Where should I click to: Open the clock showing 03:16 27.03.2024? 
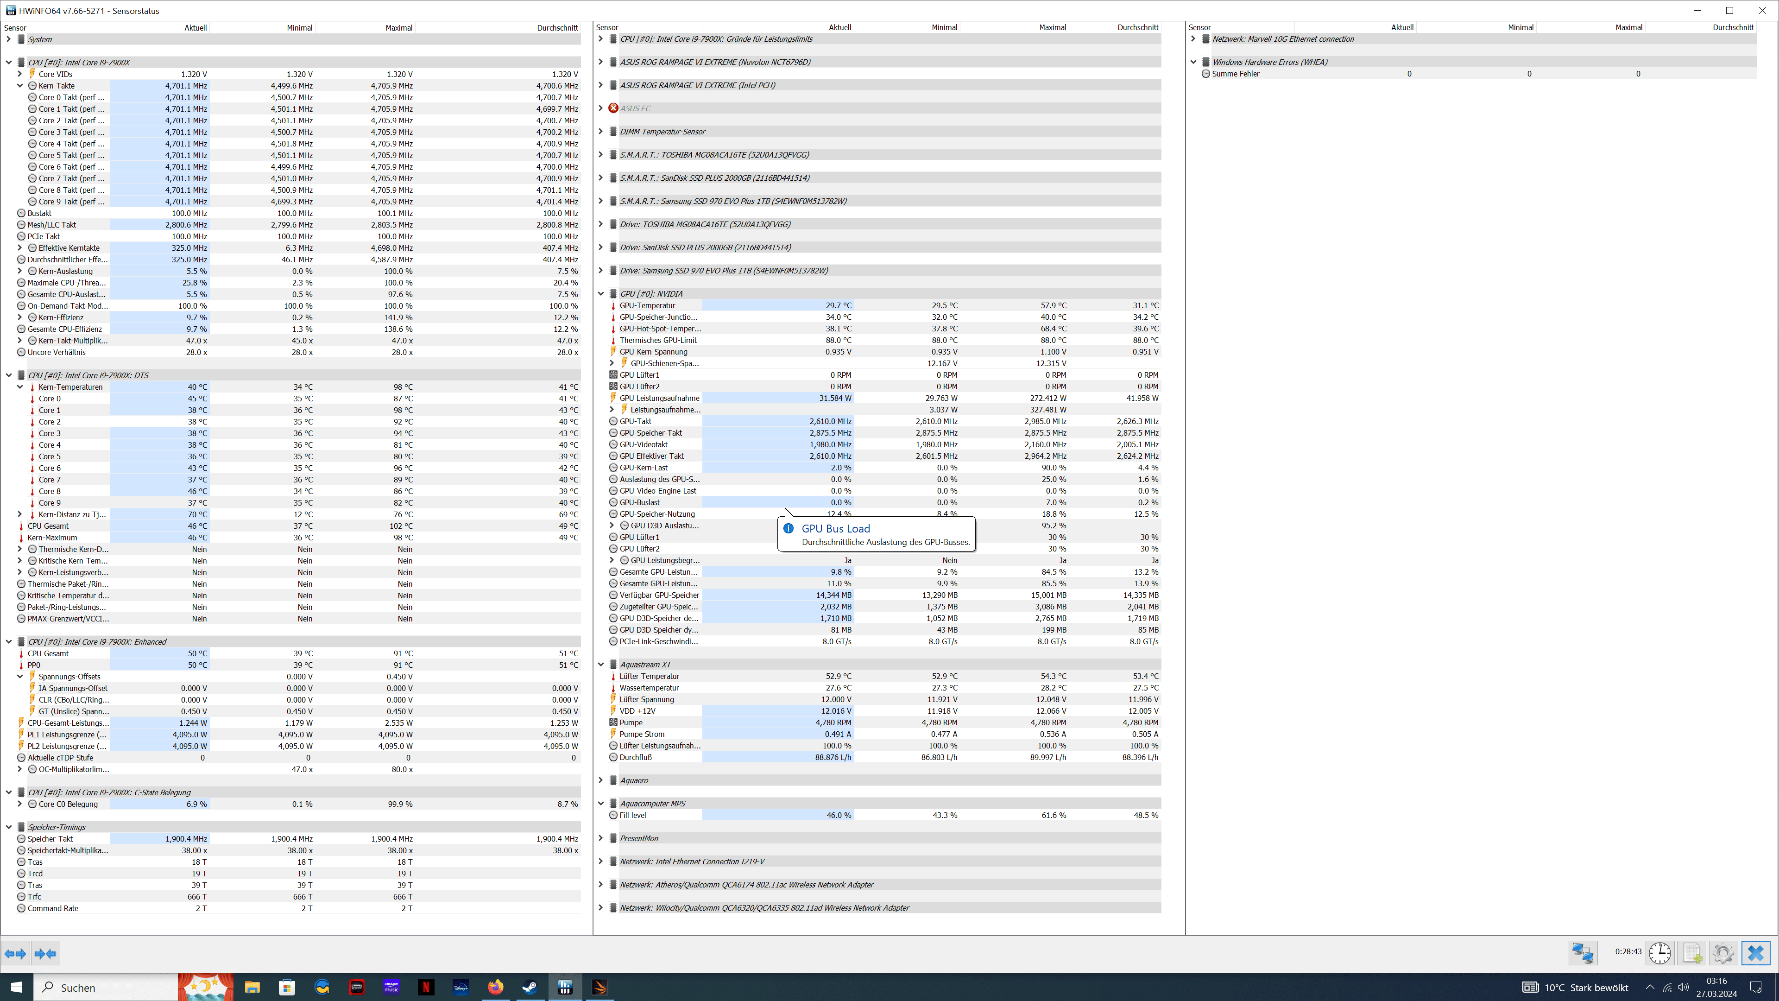tap(1716, 987)
